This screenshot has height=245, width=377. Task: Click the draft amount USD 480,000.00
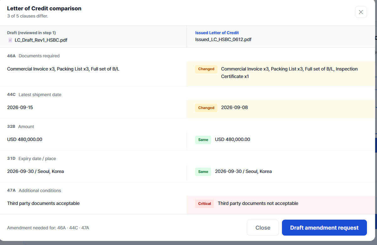click(x=25, y=139)
